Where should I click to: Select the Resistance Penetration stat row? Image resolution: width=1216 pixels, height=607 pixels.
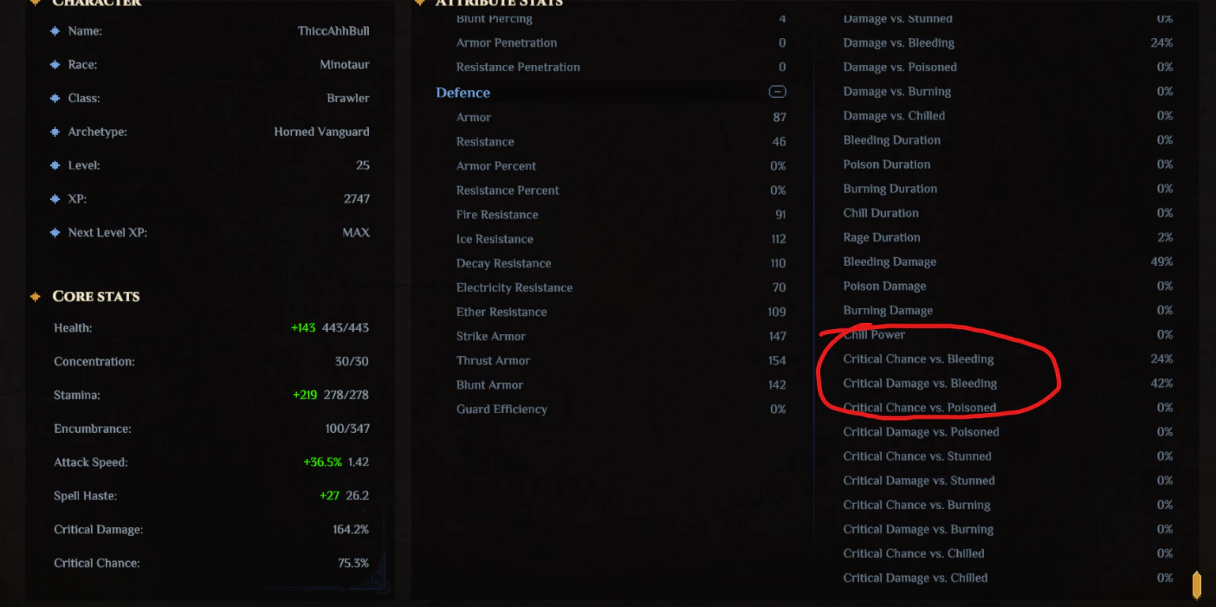coord(621,67)
